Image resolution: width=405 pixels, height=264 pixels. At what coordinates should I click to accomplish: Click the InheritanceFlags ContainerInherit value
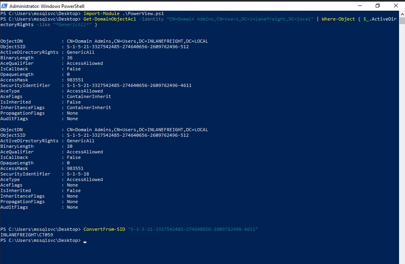point(89,107)
